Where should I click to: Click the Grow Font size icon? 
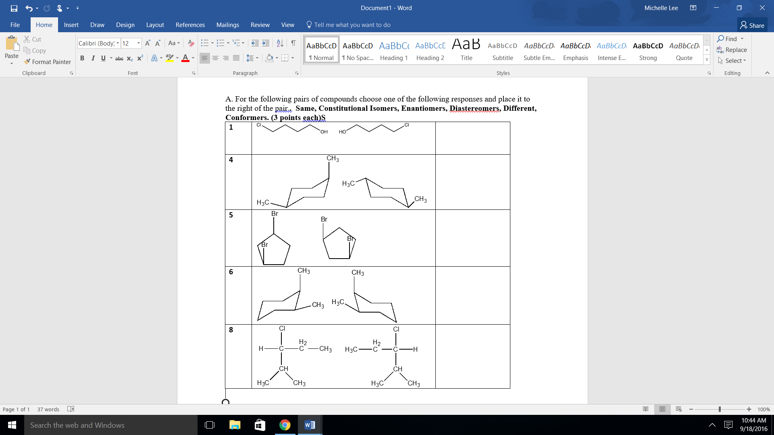click(x=148, y=43)
